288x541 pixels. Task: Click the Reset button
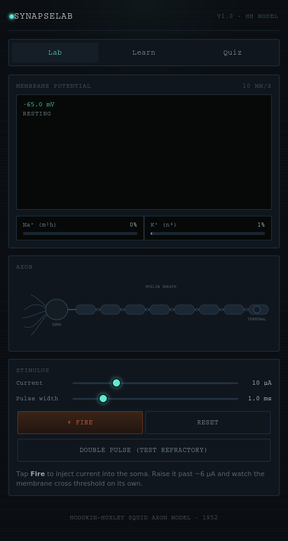[208, 423]
